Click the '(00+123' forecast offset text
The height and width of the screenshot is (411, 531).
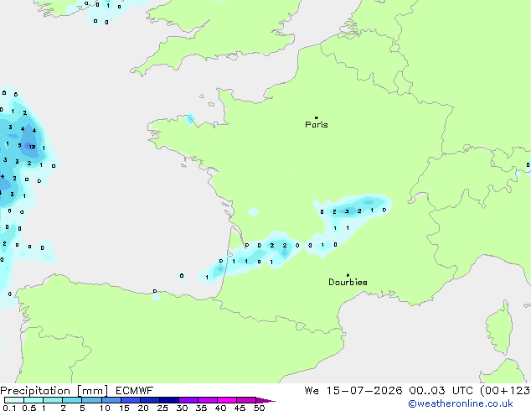click(x=505, y=391)
